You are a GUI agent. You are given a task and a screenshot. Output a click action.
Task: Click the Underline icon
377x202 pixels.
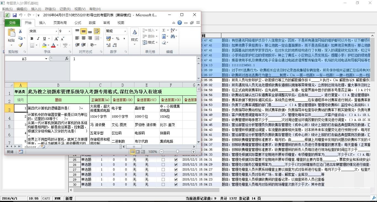point(44,39)
